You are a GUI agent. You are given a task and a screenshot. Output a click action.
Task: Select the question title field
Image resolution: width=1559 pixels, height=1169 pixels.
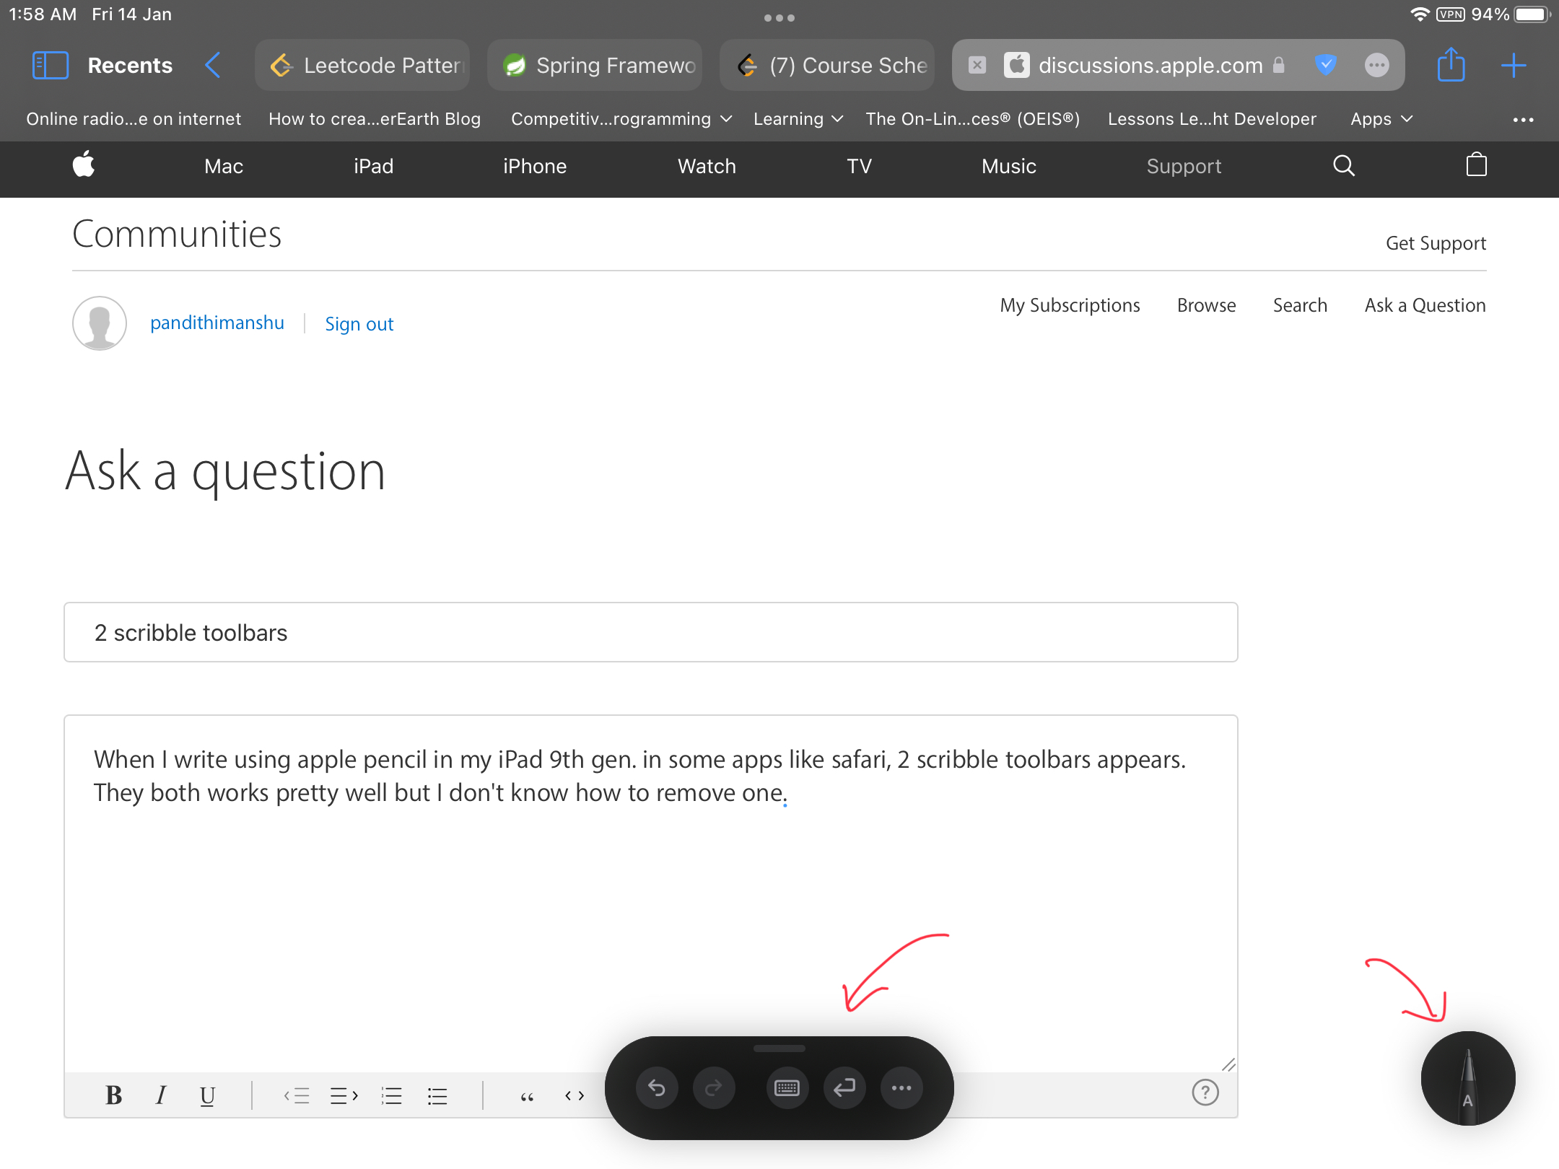tap(650, 632)
